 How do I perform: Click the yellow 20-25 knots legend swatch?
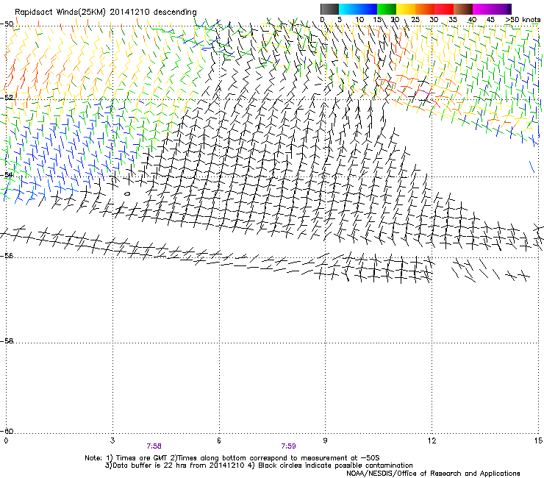click(x=406, y=9)
